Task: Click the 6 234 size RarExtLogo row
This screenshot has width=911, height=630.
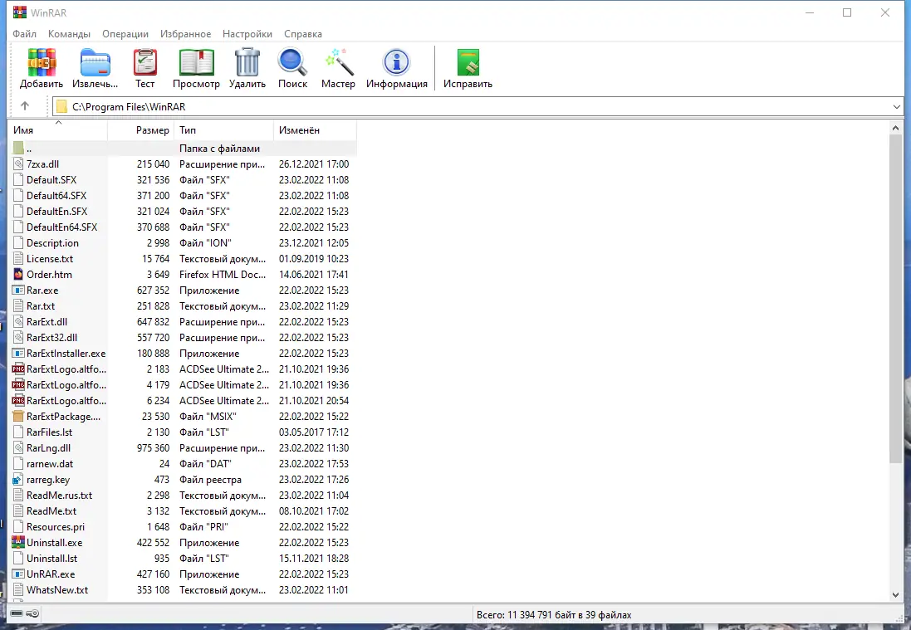Action: (x=184, y=401)
